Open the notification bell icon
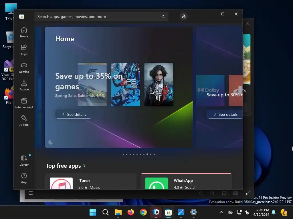Image resolution: width=293 pixels, height=219 pixels. pos(274,212)
